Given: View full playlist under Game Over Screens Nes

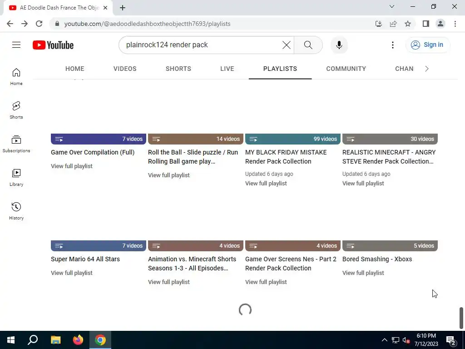Looking at the screenshot, I should pyautogui.click(x=266, y=282).
